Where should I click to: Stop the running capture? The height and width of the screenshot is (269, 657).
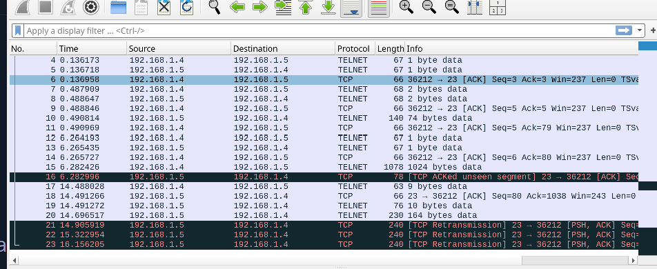pyautogui.click(x=46, y=6)
